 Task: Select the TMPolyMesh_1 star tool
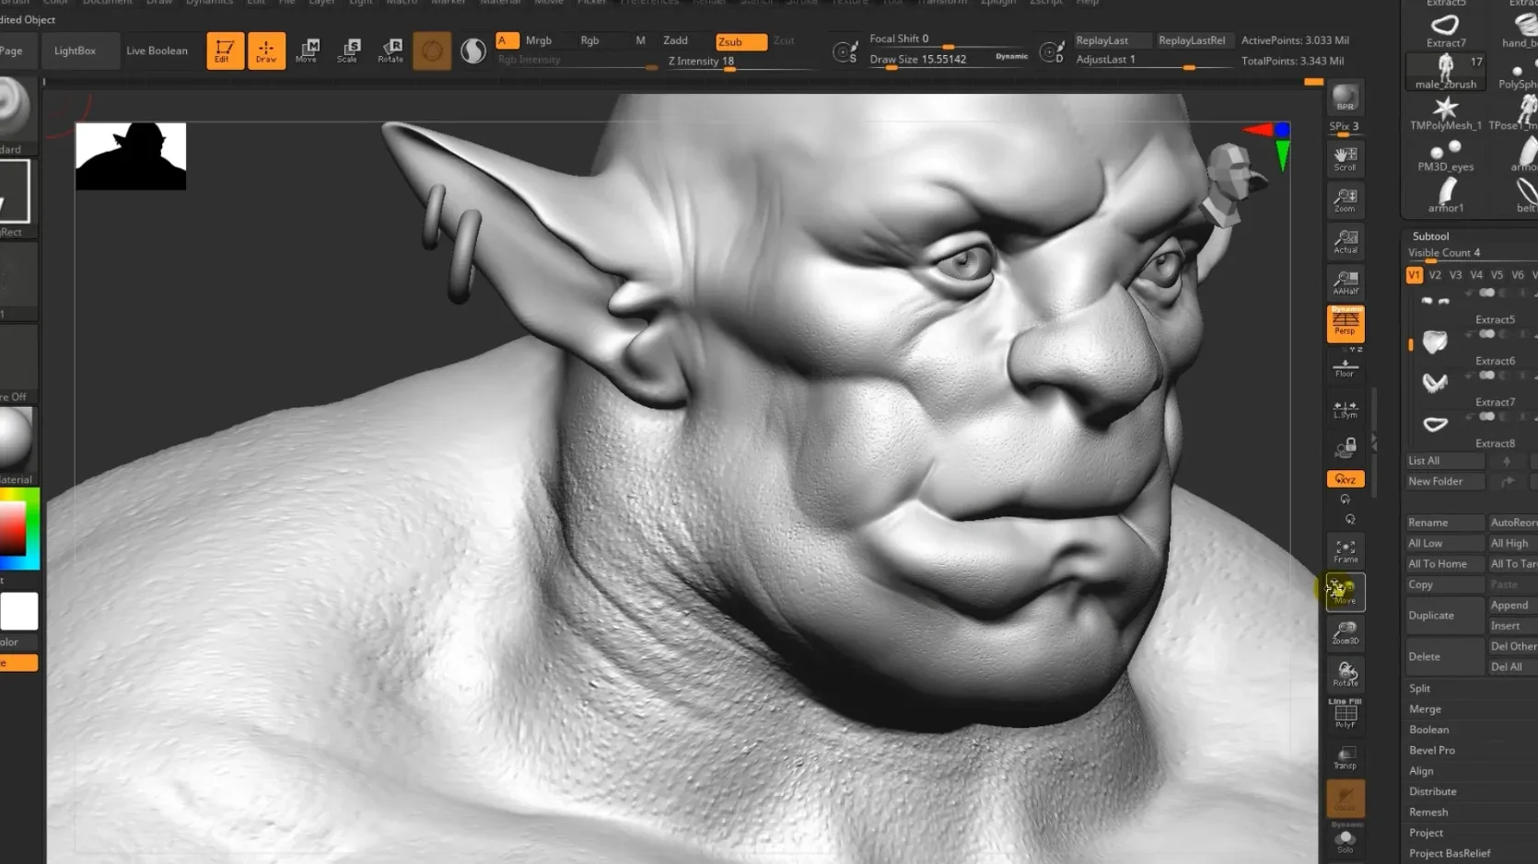click(x=1446, y=114)
